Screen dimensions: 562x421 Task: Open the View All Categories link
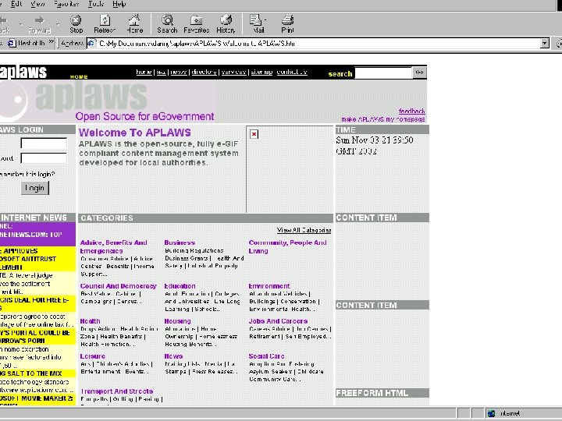click(x=304, y=230)
